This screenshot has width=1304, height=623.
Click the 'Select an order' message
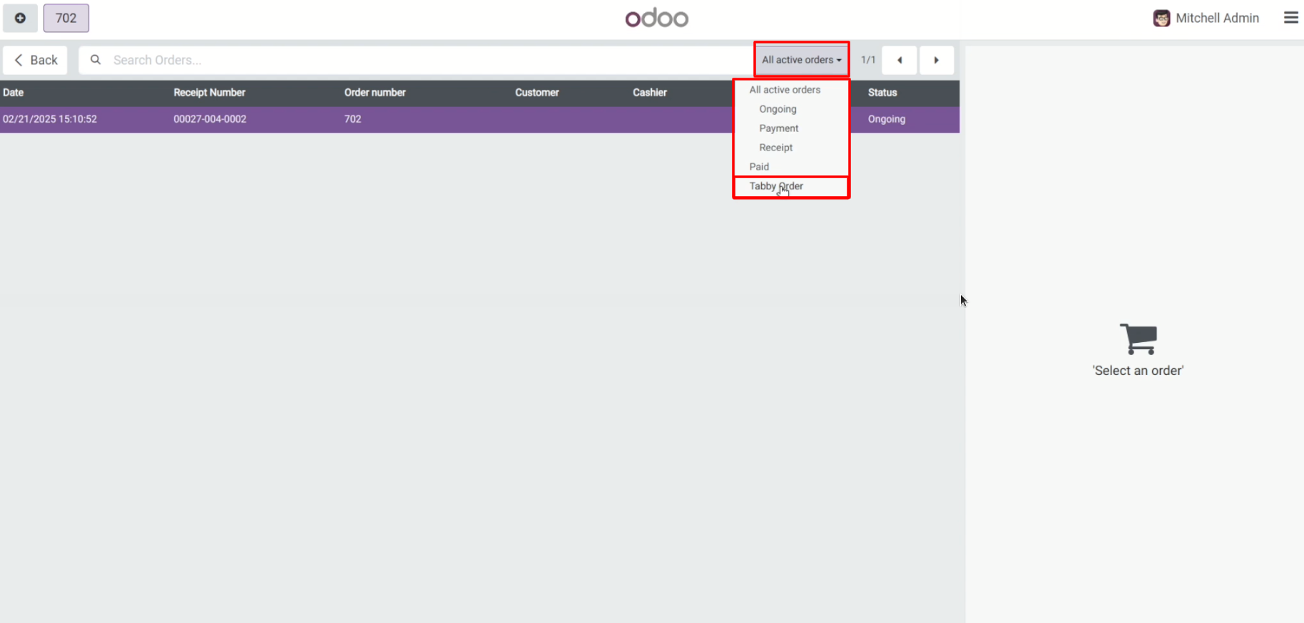[x=1138, y=371]
